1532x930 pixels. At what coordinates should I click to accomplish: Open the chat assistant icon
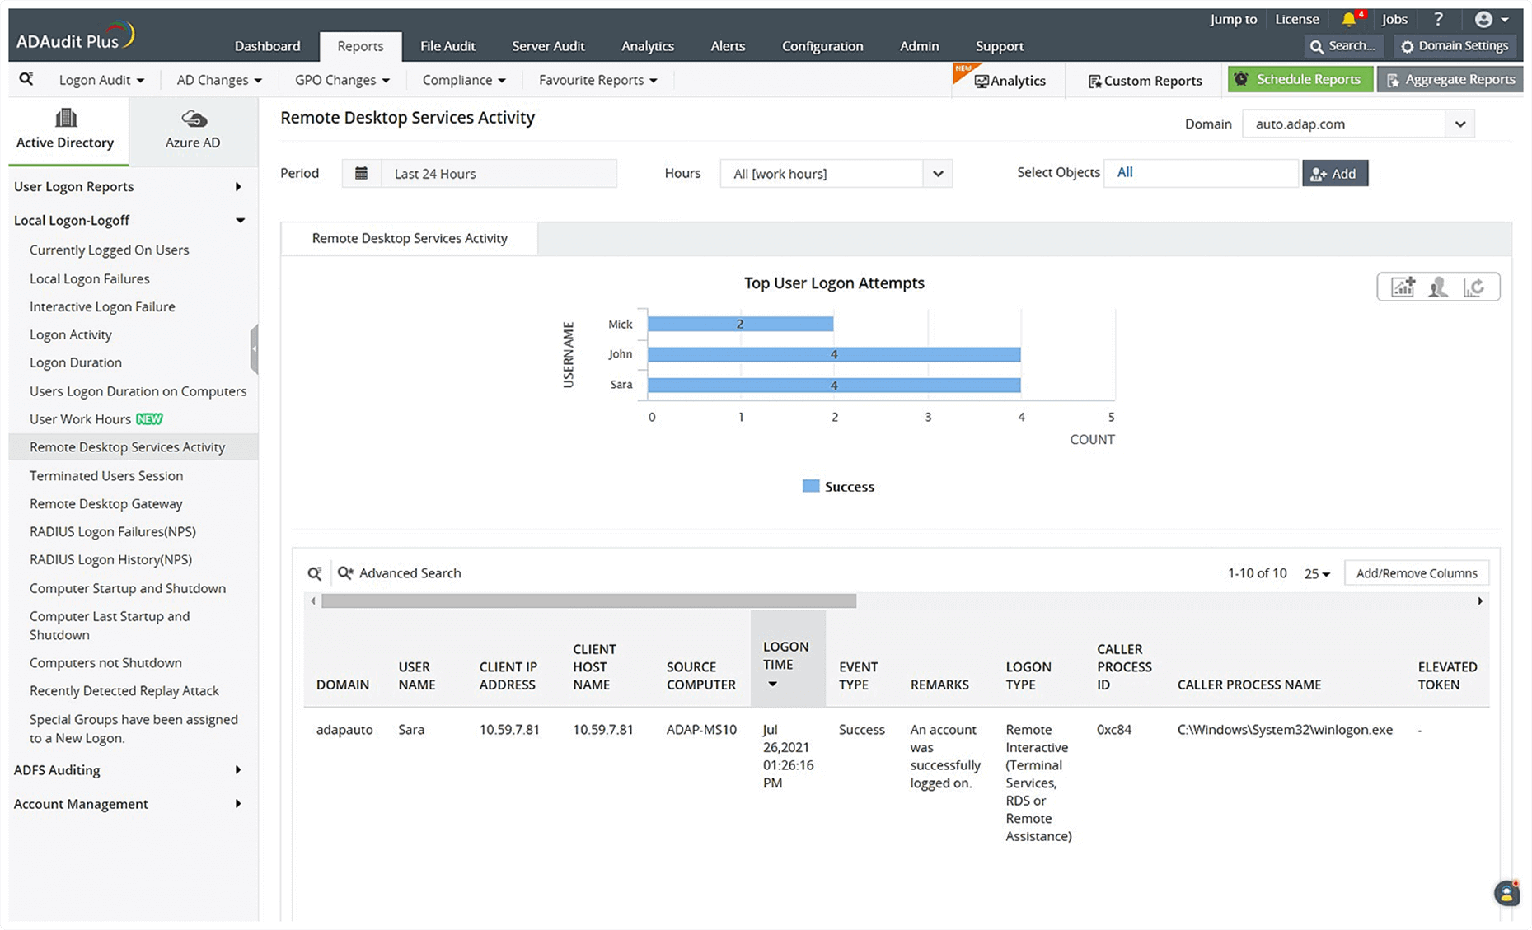tap(1506, 893)
